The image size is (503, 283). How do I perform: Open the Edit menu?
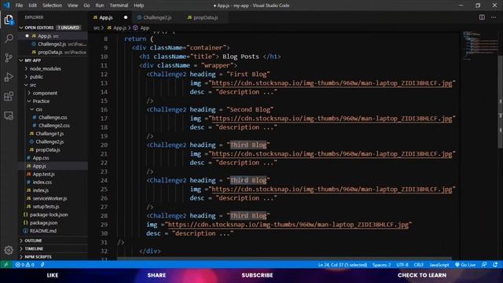32,6
